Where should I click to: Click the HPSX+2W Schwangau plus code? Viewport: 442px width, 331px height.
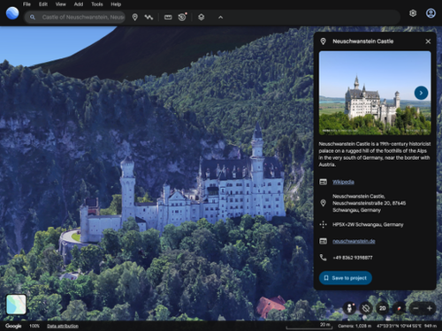tap(368, 224)
